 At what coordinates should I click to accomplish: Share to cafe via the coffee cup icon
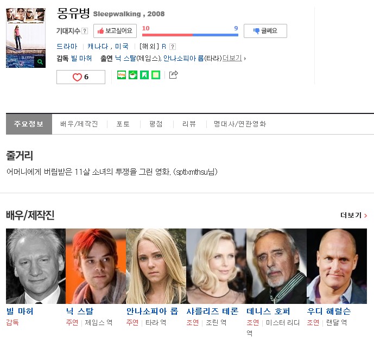tap(133, 75)
